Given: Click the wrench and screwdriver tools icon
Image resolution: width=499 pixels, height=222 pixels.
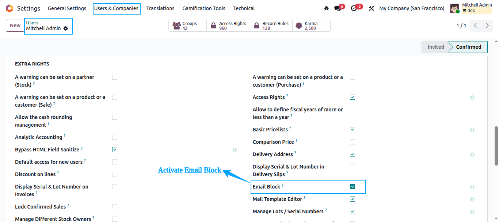Looking at the screenshot, I should click(x=372, y=8).
